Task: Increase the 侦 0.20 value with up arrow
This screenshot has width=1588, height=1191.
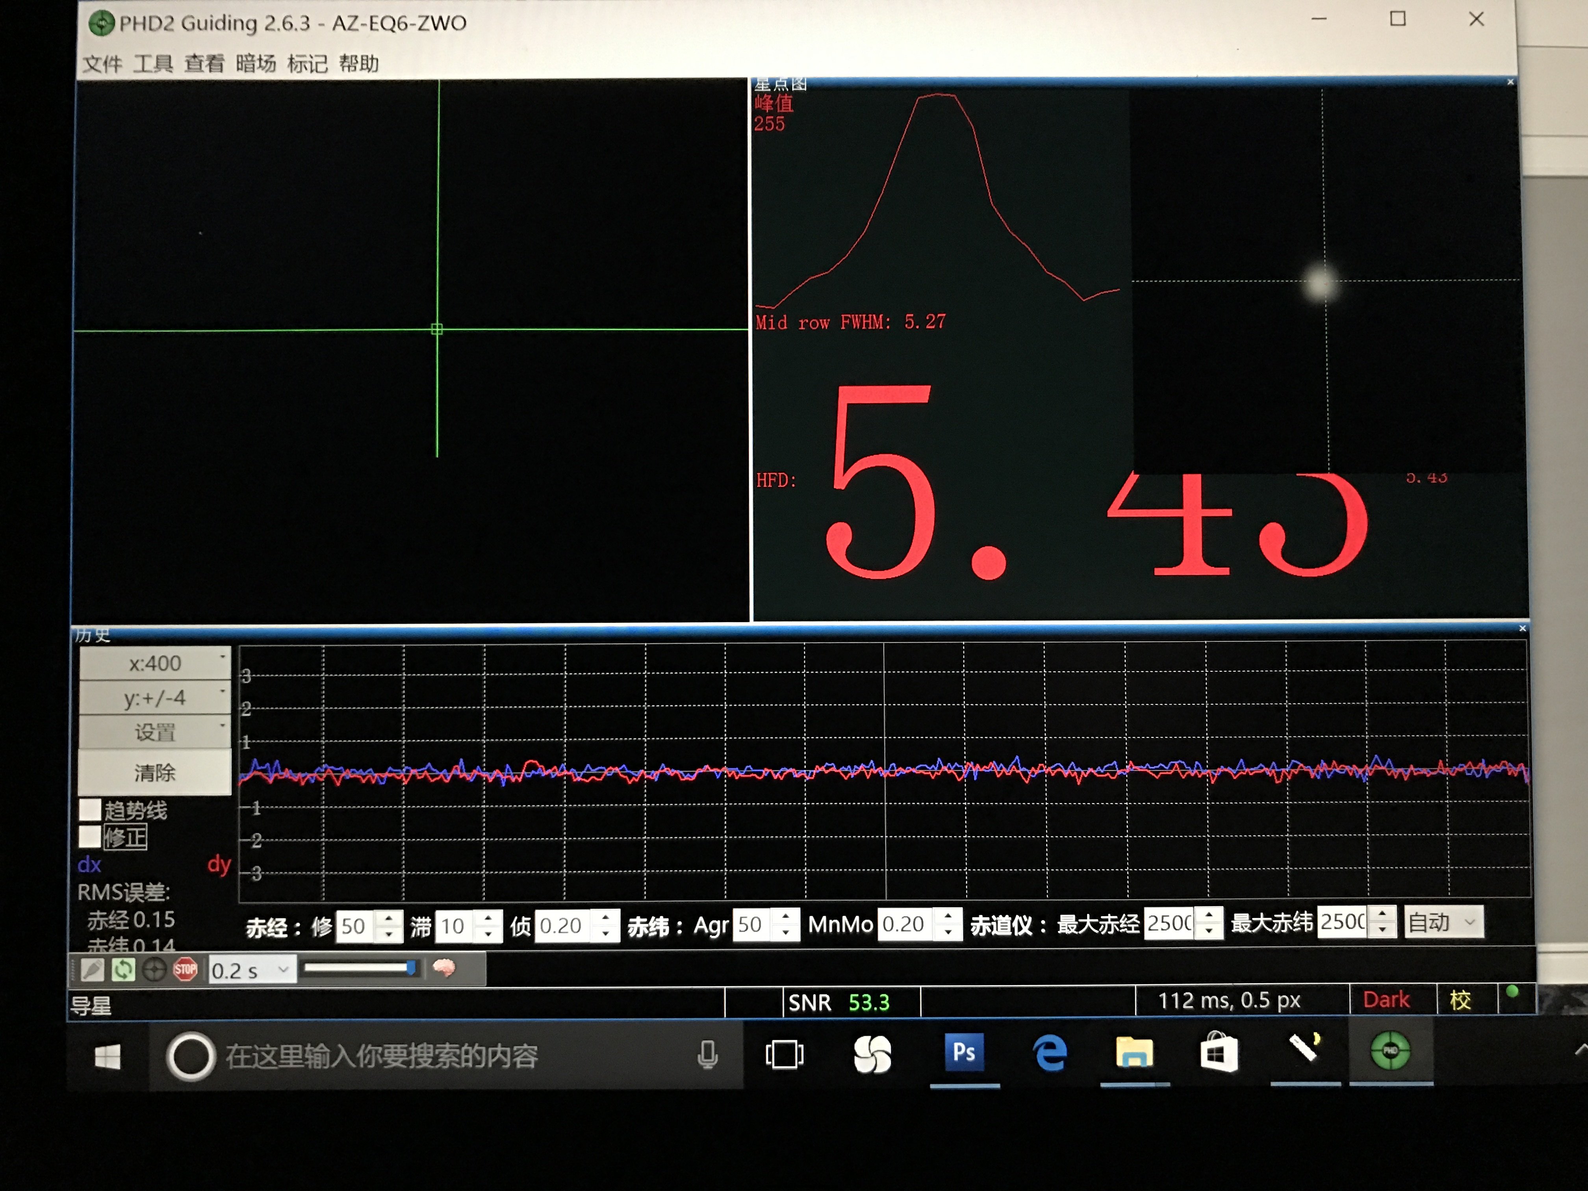Action: click(606, 918)
